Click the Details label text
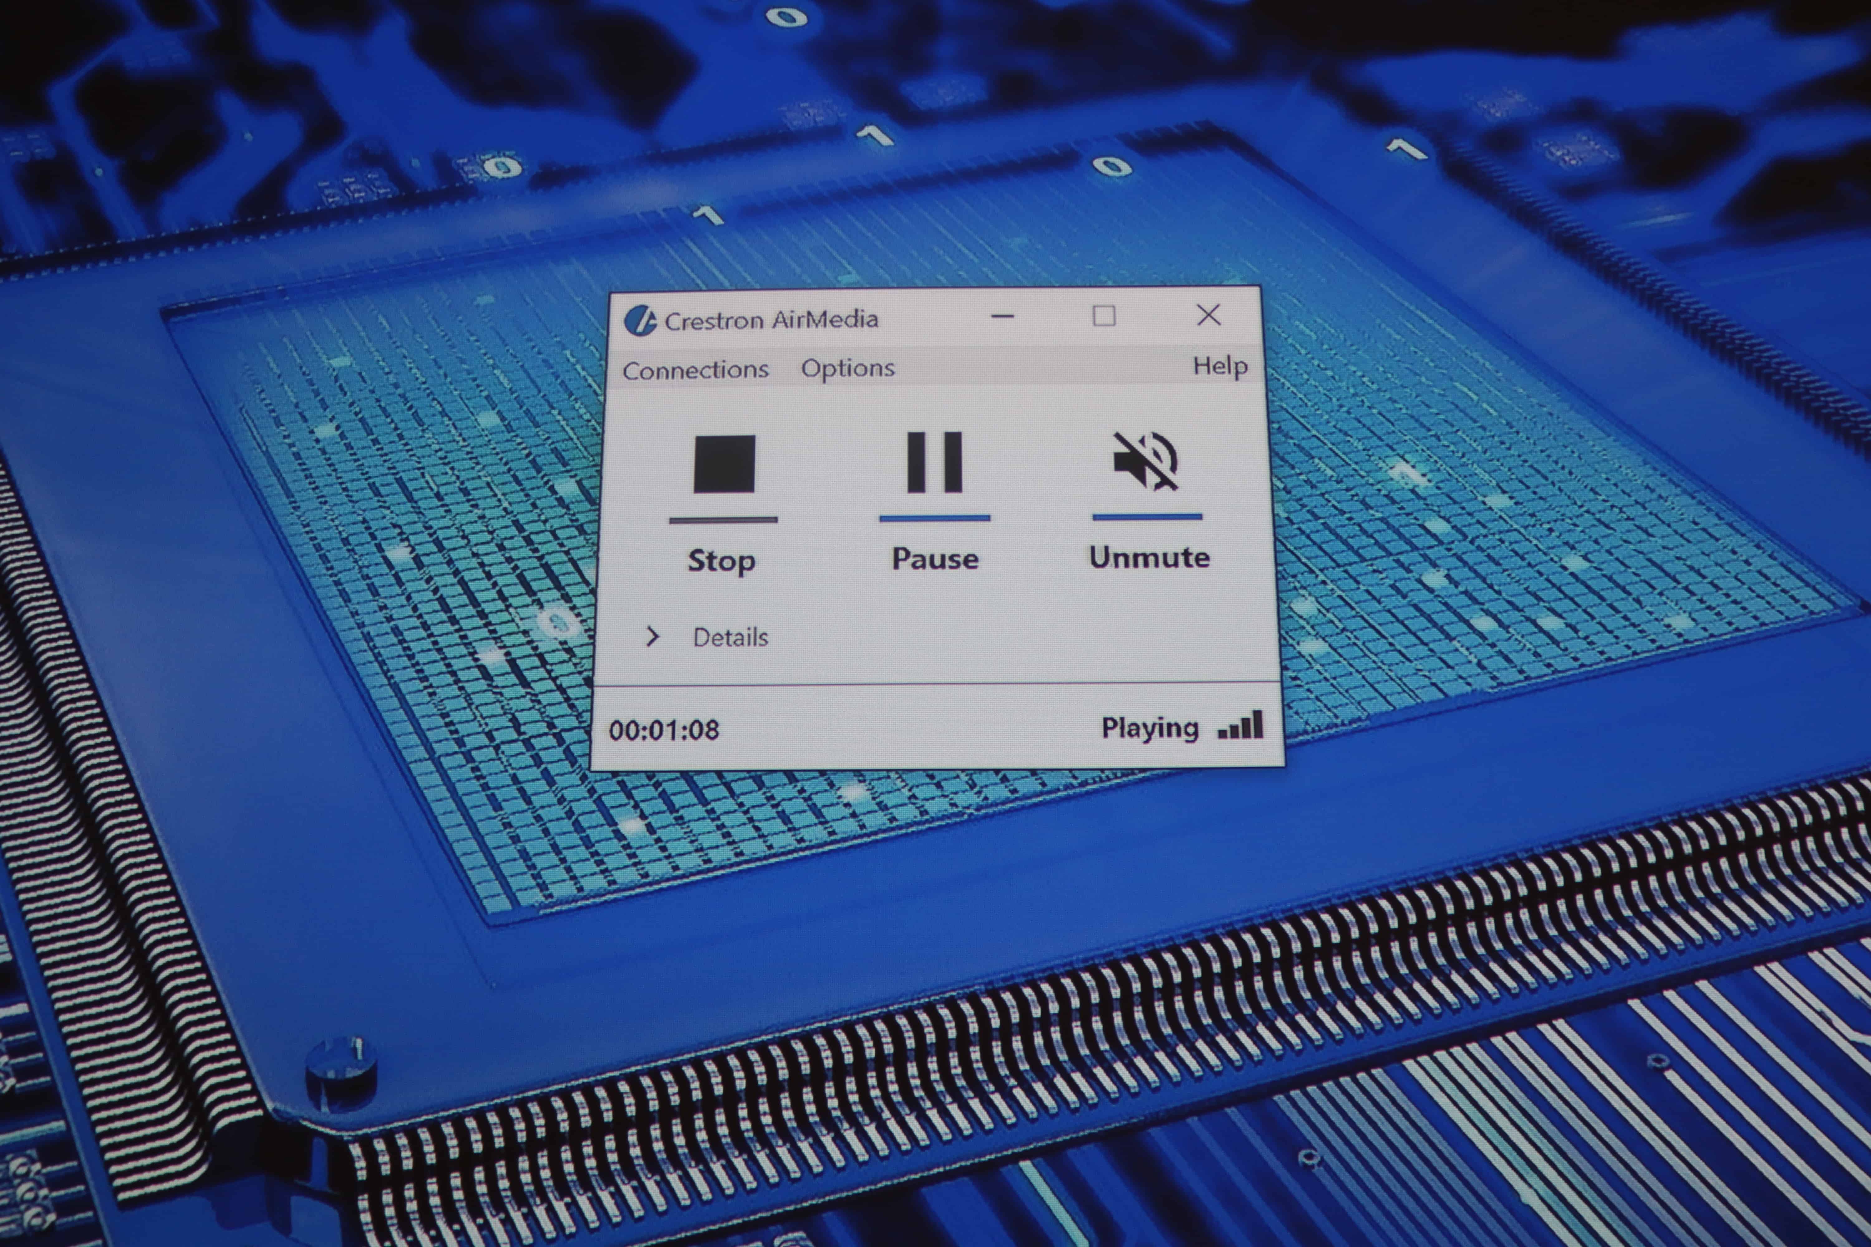The image size is (1871, 1247). coord(730,637)
